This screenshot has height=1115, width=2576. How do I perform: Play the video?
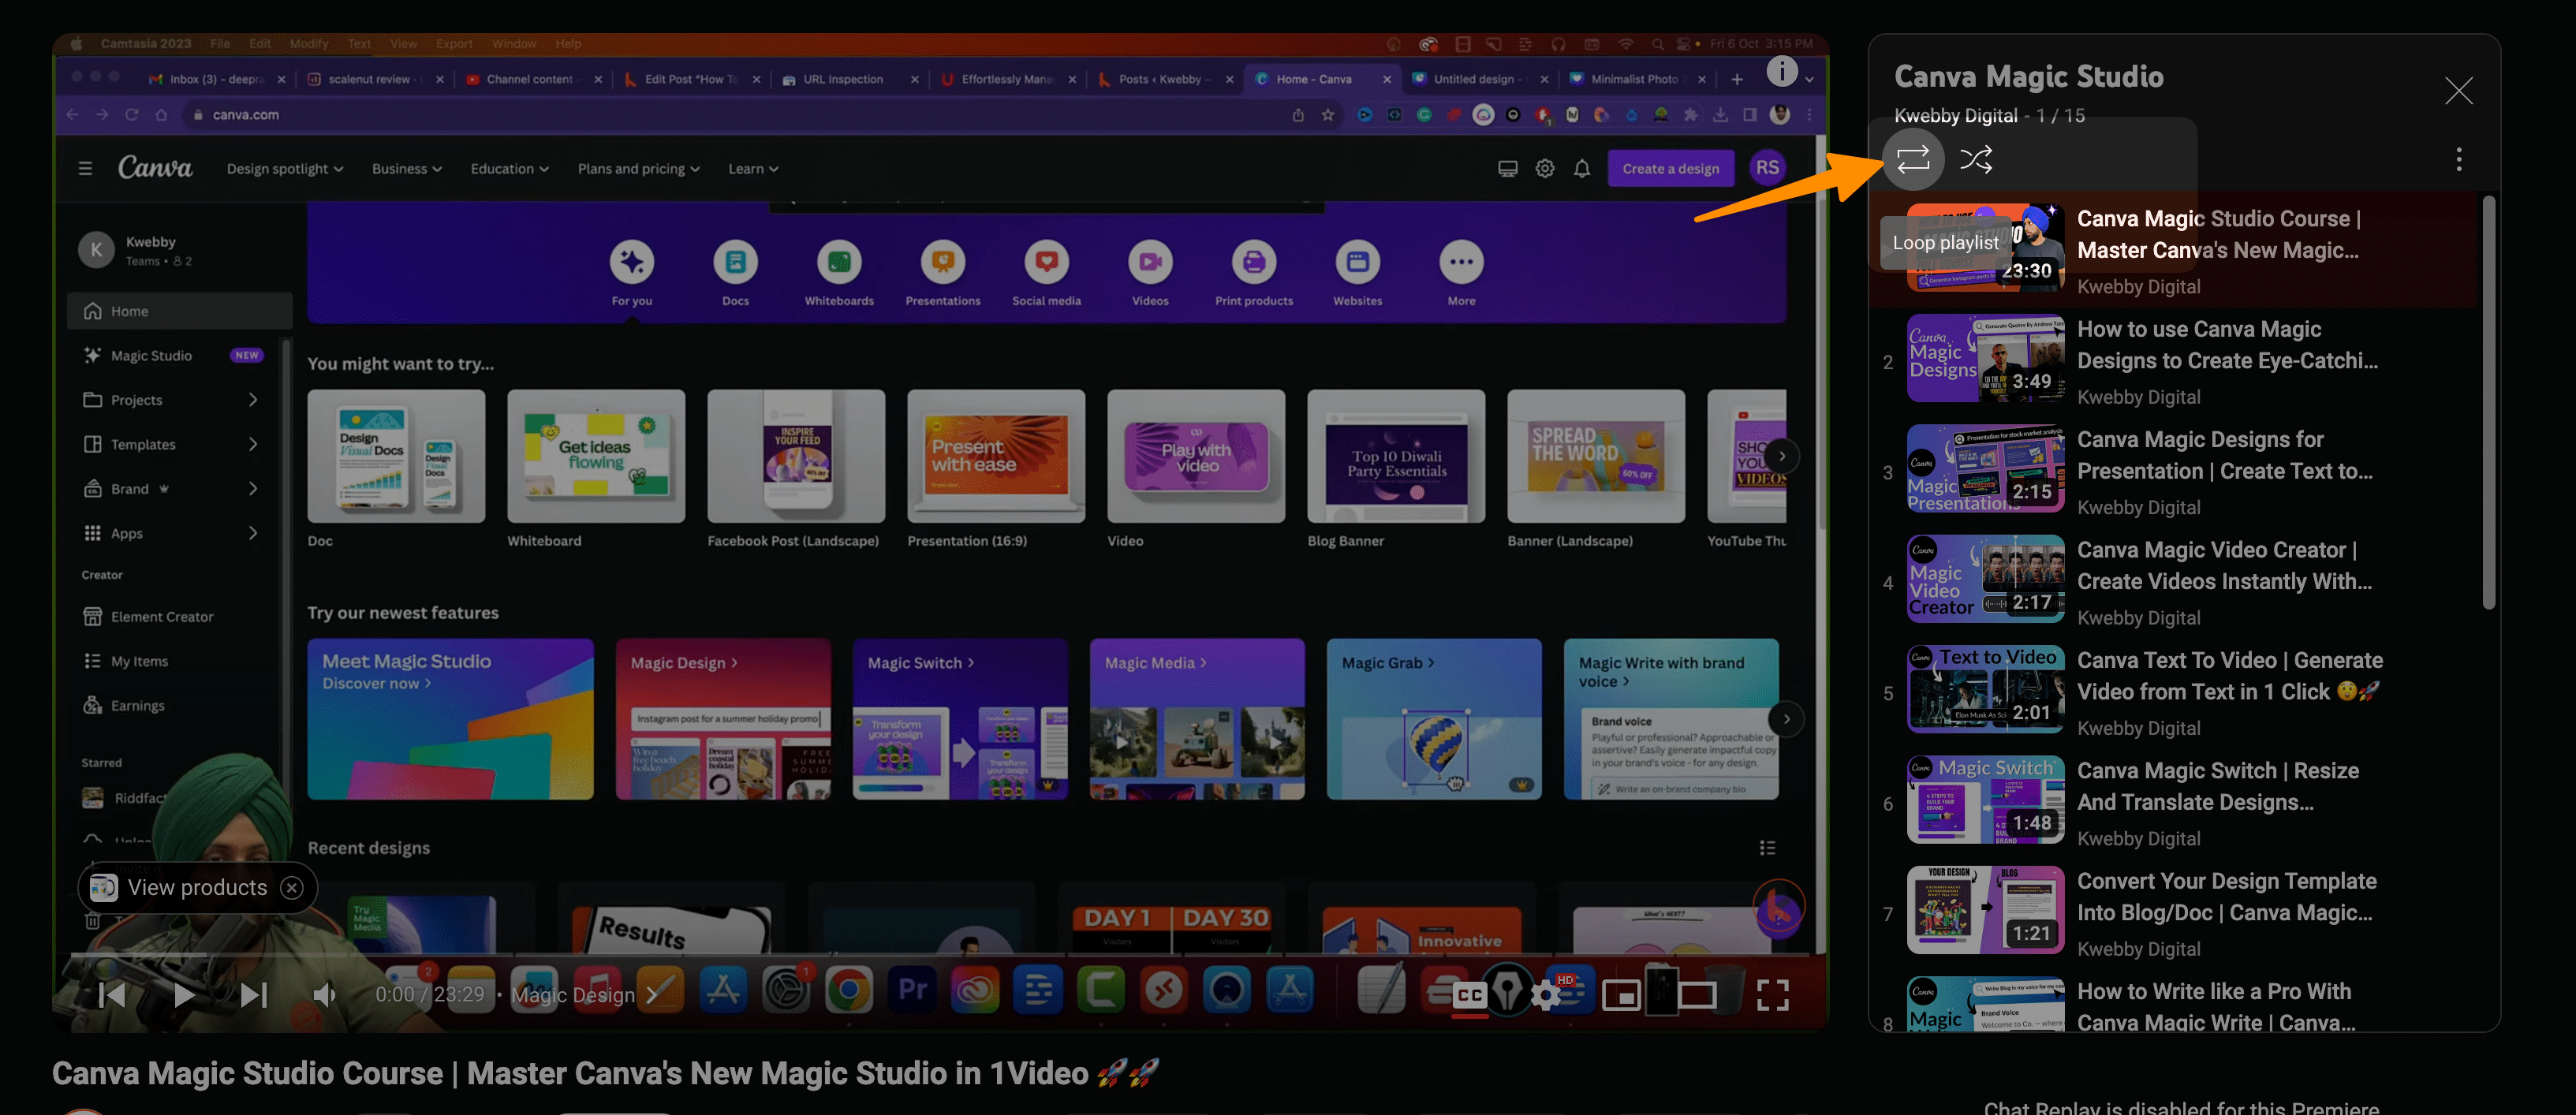[183, 994]
